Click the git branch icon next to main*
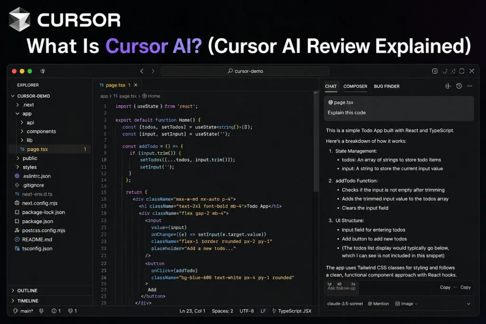Viewport: 486px width, 324px height. click(16, 311)
